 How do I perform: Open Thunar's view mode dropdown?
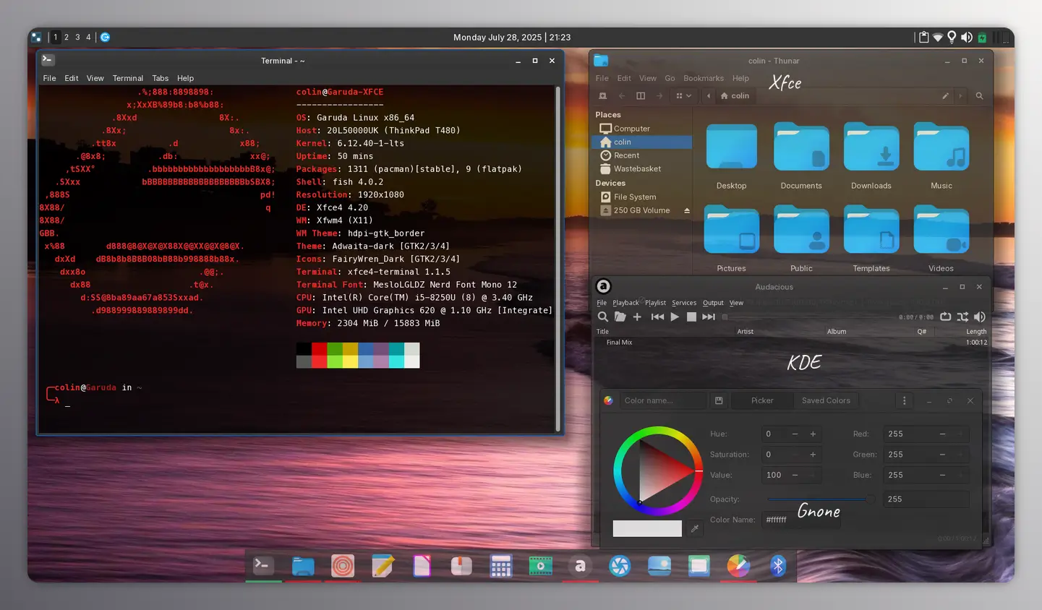683,95
